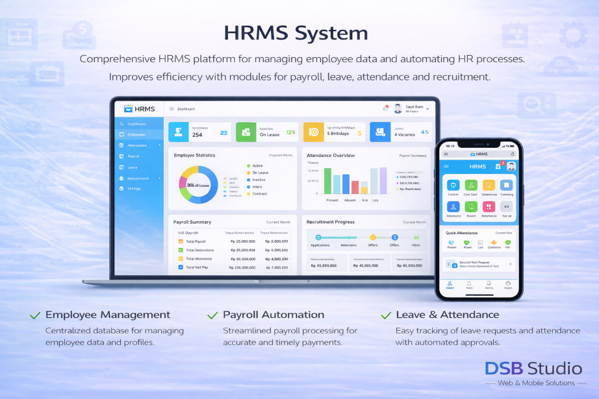
Task: Click the Applications marker on the recruitment progress bar
Action: click(x=318, y=237)
